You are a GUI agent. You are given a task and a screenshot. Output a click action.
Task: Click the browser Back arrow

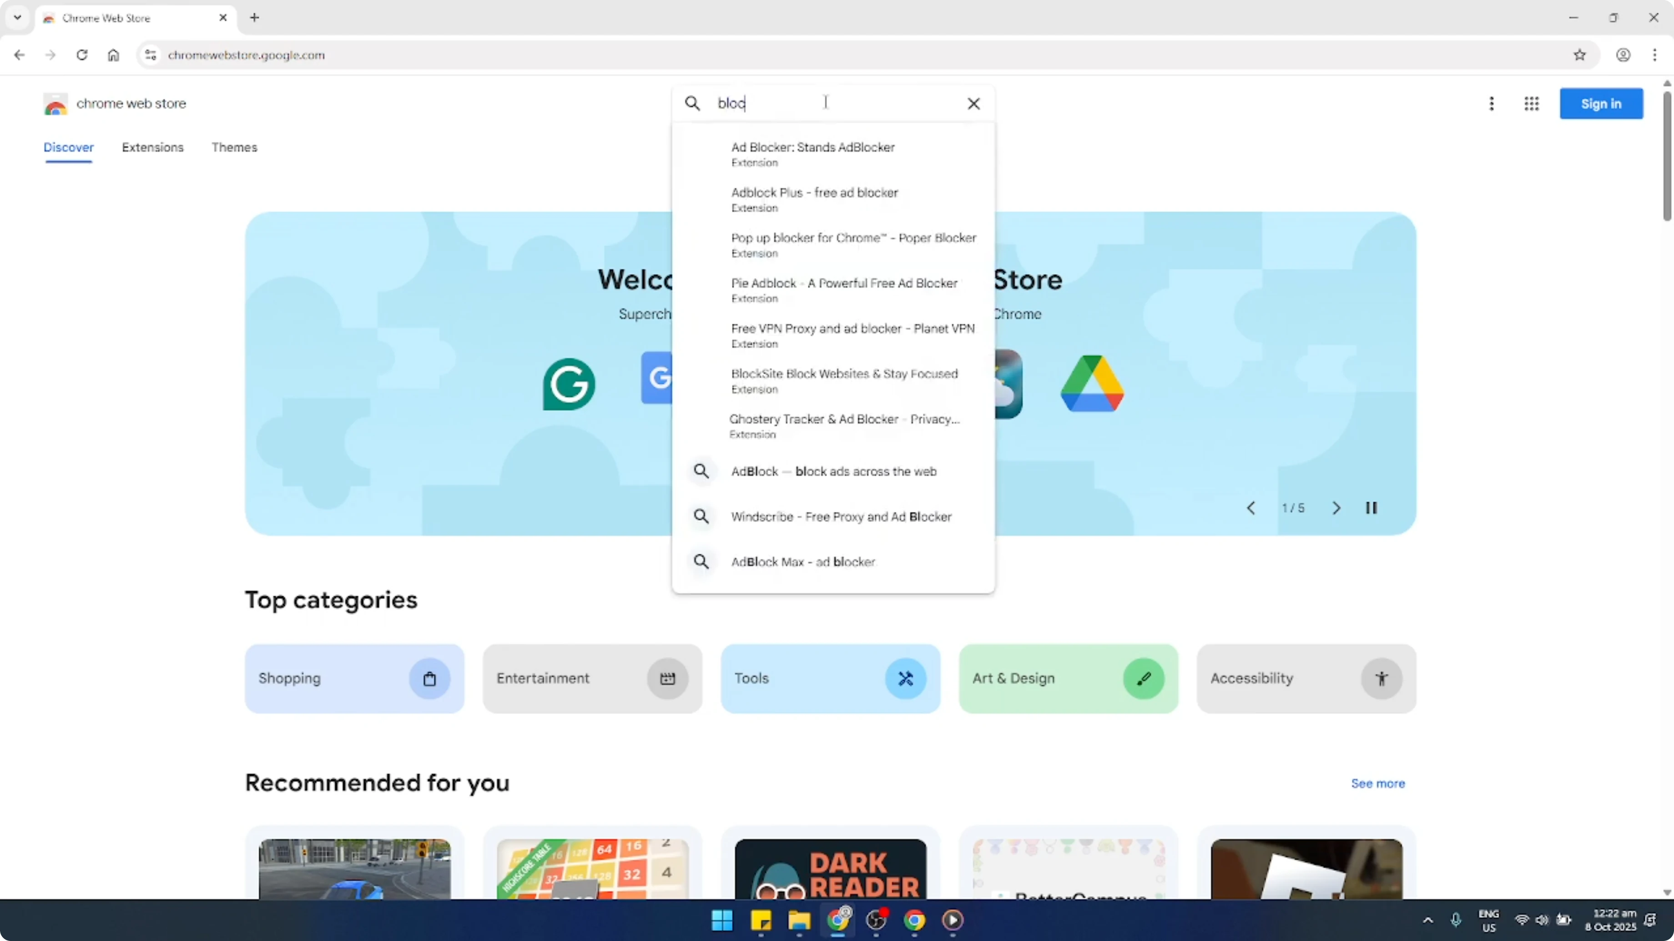[19, 55]
